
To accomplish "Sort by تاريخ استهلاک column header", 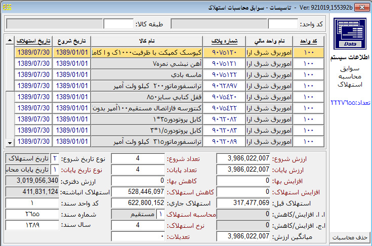I will (33, 42).
